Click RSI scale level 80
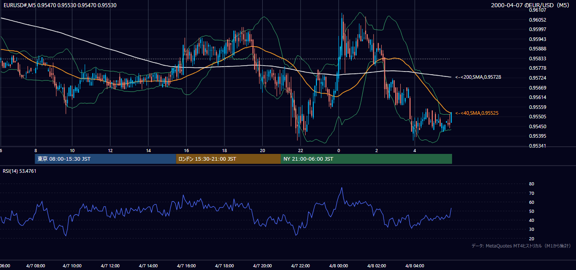This screenshot has width=576, height=270. pyautogui.click(x=531, y=184)
